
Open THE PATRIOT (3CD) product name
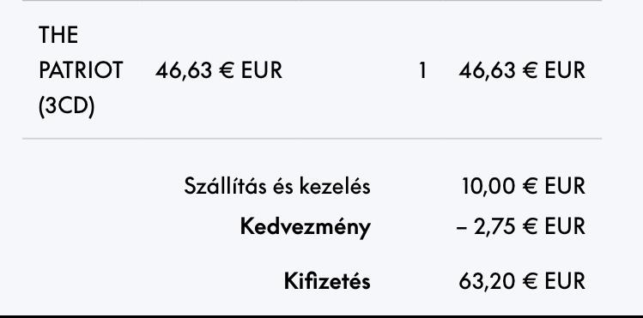click(x=81, y=71)
